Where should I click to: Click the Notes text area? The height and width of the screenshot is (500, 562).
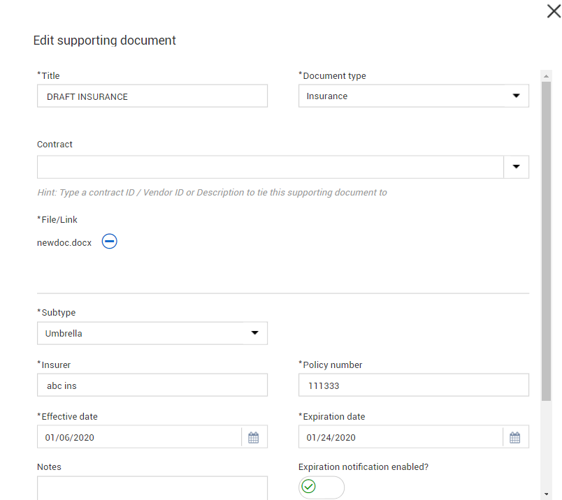[x=152, y=489]
